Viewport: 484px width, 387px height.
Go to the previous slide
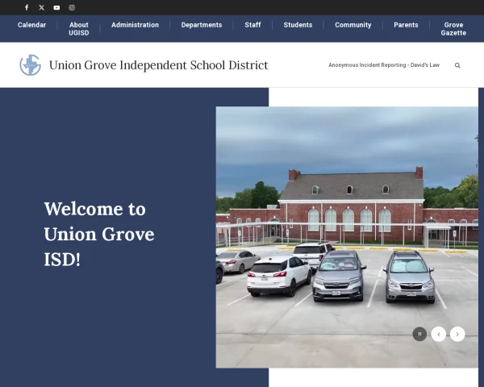439,334
